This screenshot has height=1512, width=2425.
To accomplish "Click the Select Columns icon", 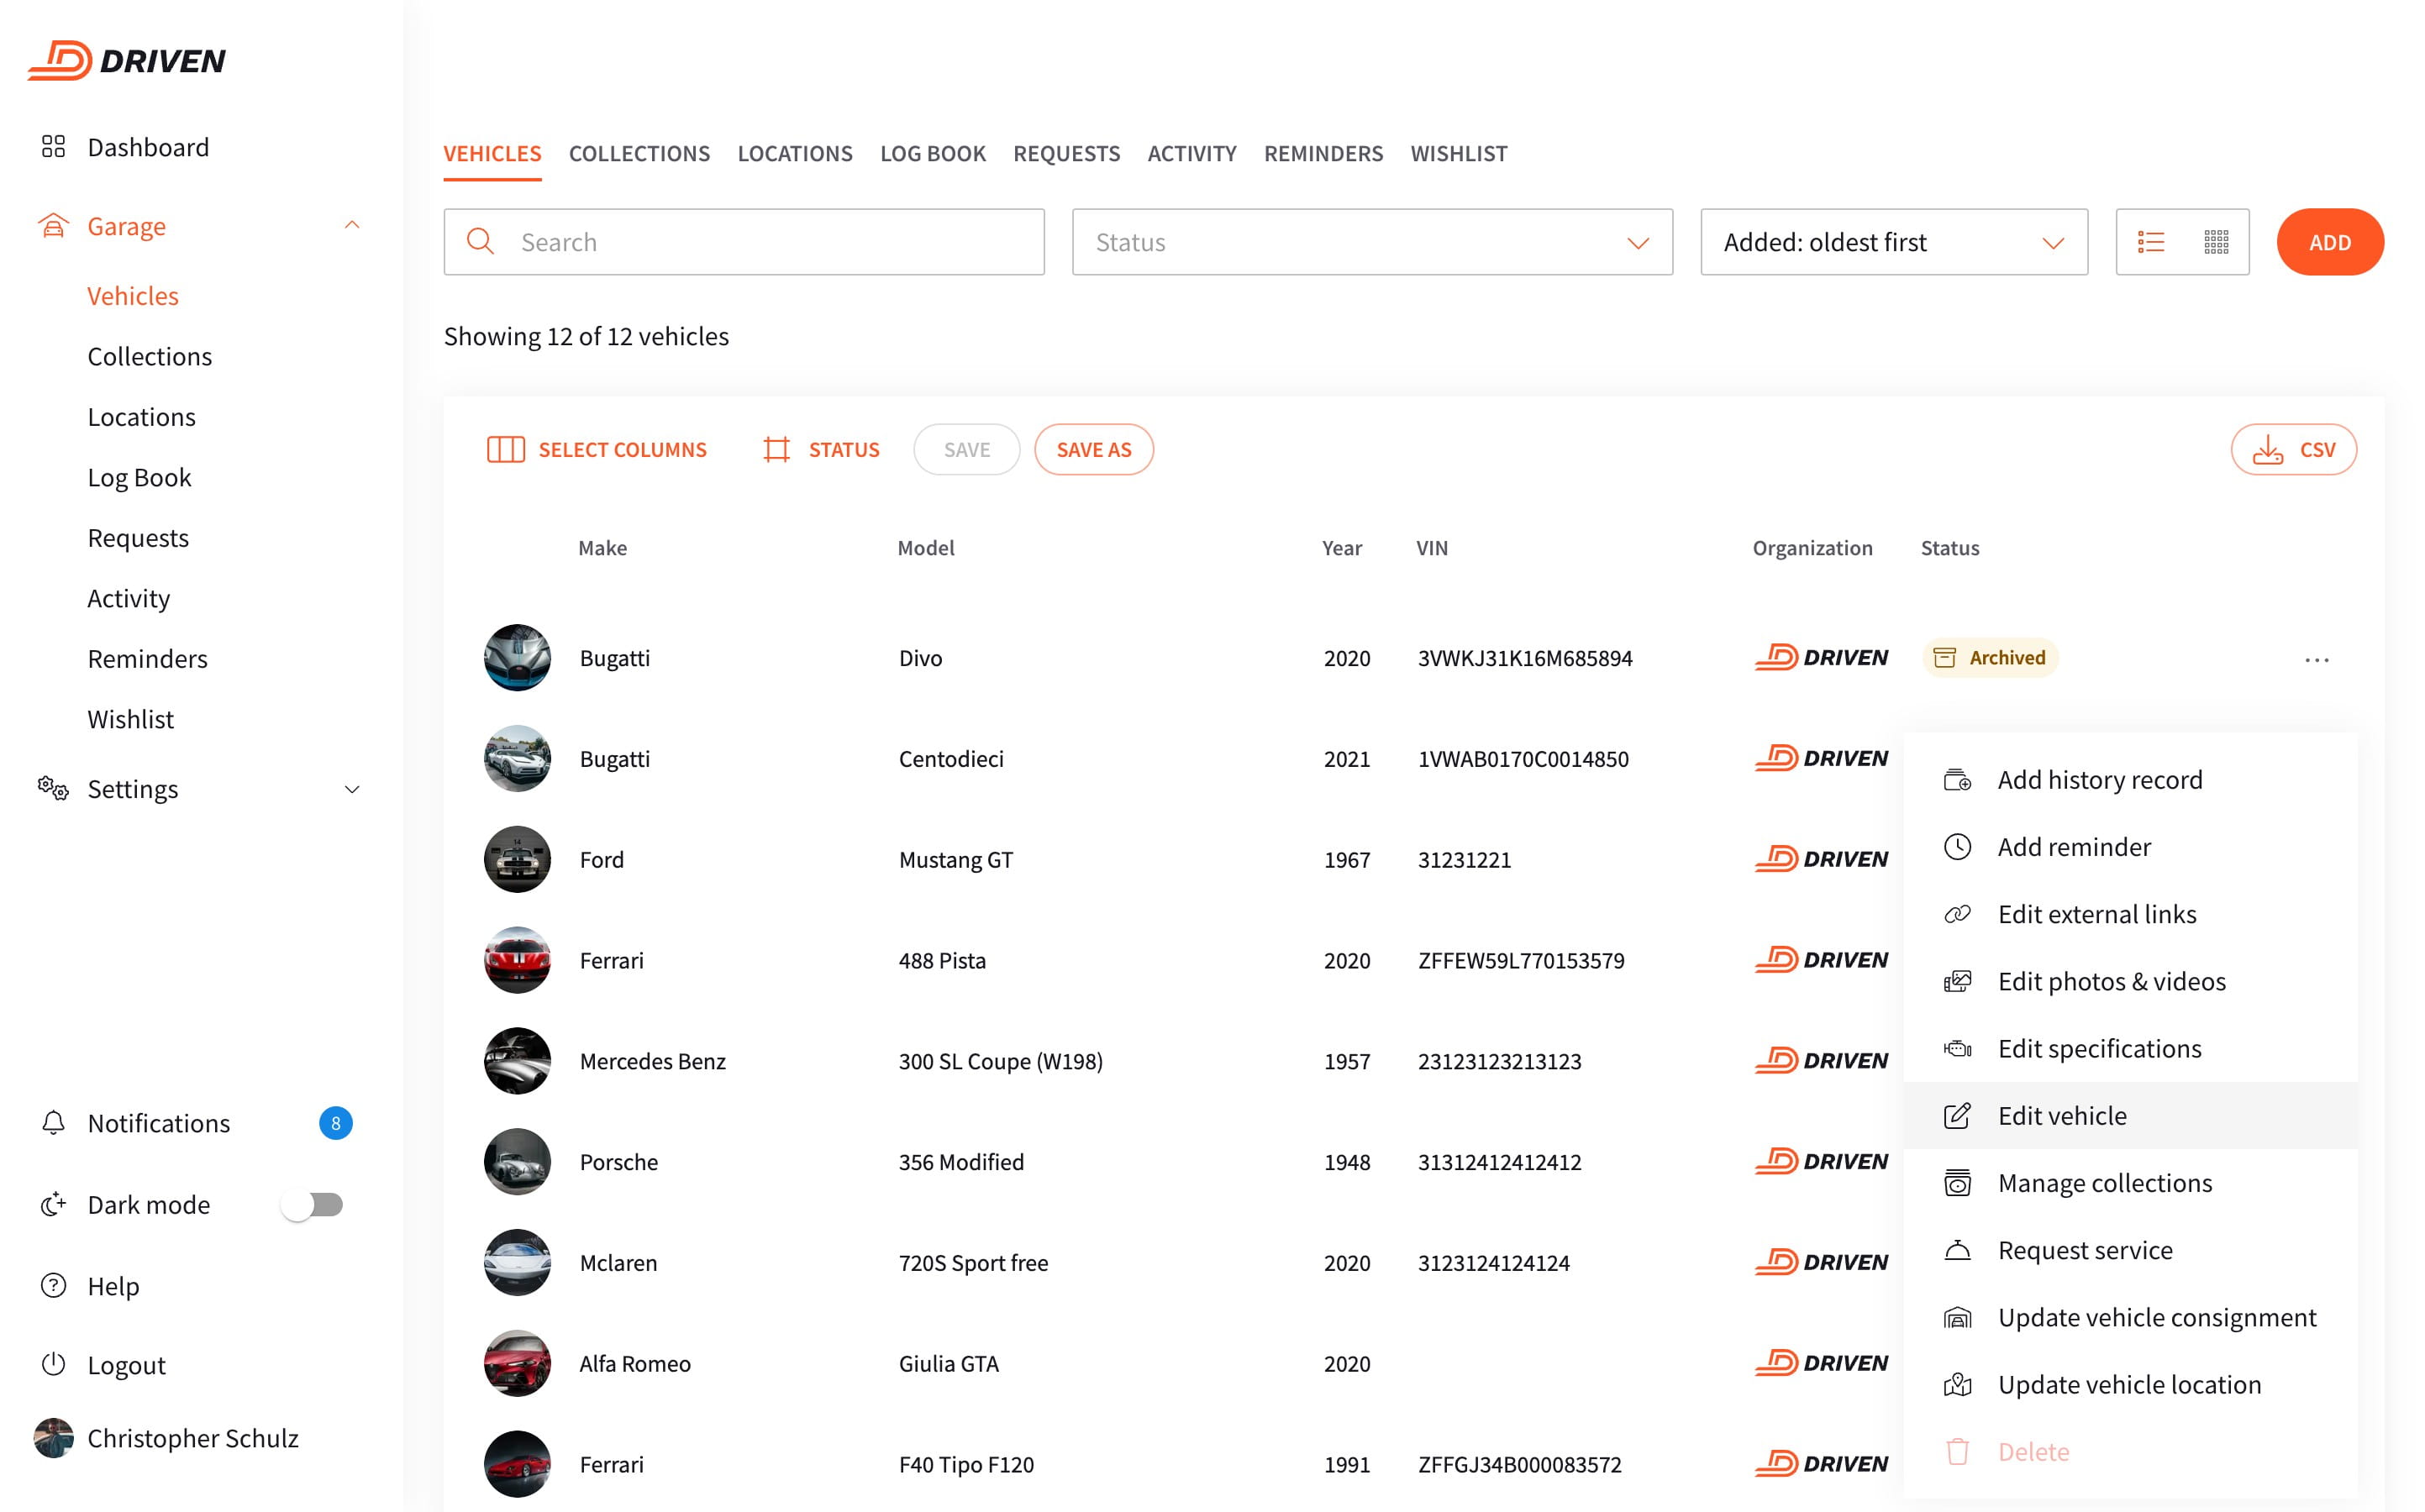I will [x=505, y=450].
